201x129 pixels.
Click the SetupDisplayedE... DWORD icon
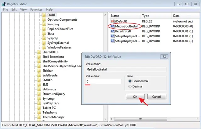(112, 36)
